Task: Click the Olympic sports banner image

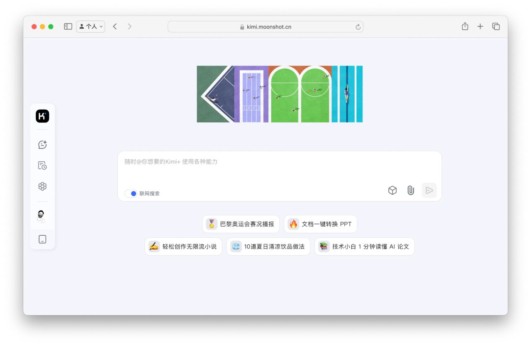Action: [280, 94]
